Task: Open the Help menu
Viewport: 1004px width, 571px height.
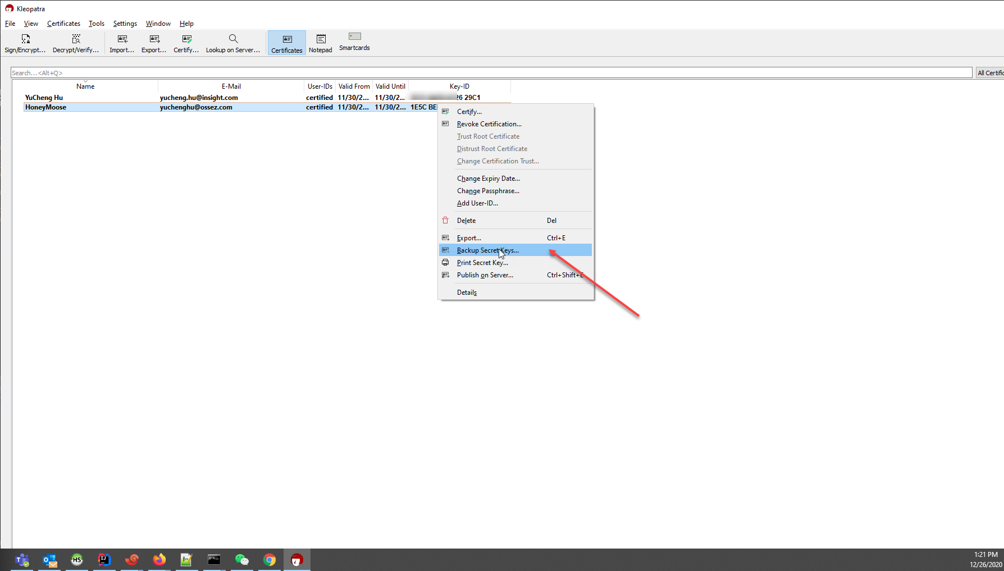Action: pyautogui.click(x=186, y=24)
